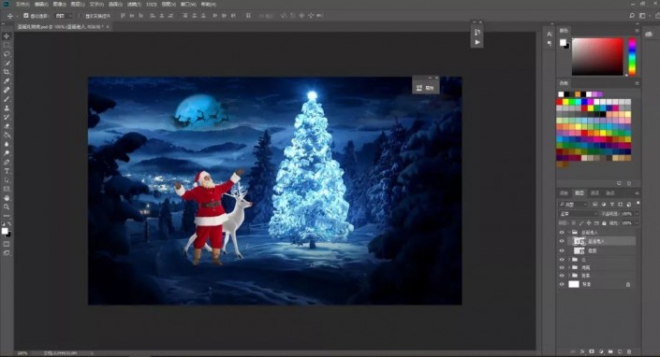Select the Lasso tool
The height and width of the screenshot is (357, 660).
[7, 54]
